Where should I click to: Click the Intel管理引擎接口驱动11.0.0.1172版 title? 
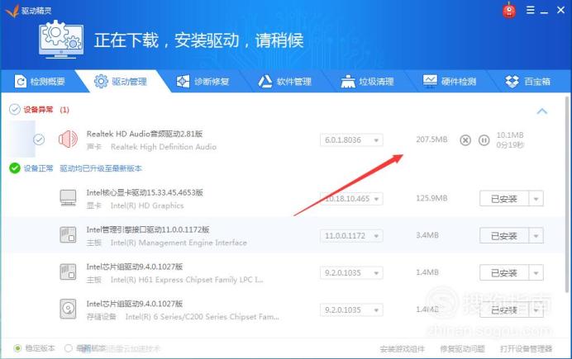[148, 229]
